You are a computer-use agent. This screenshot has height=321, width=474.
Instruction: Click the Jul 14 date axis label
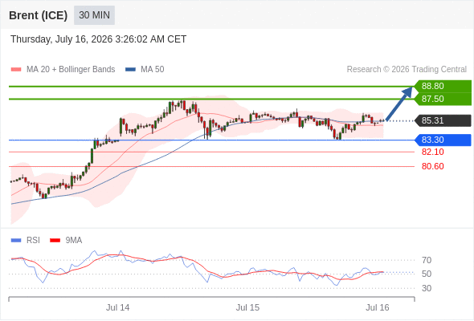[117, 307]
